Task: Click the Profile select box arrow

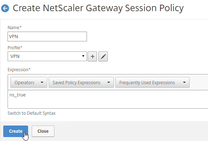Action: click(83, 56)
